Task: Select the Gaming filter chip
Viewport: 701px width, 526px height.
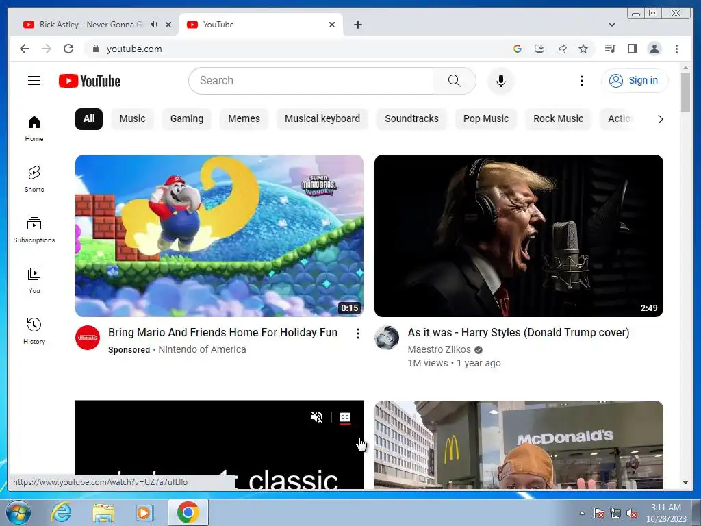Action: coord(187,119)
